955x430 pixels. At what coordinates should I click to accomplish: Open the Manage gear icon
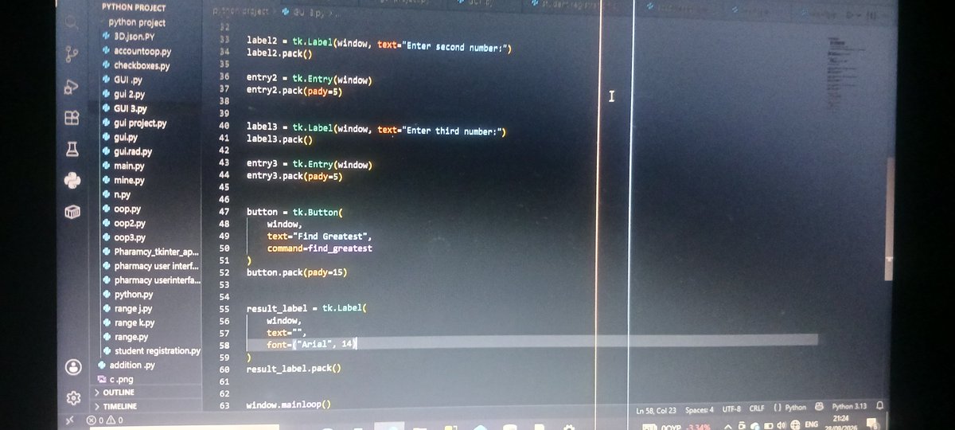(73, 397)
